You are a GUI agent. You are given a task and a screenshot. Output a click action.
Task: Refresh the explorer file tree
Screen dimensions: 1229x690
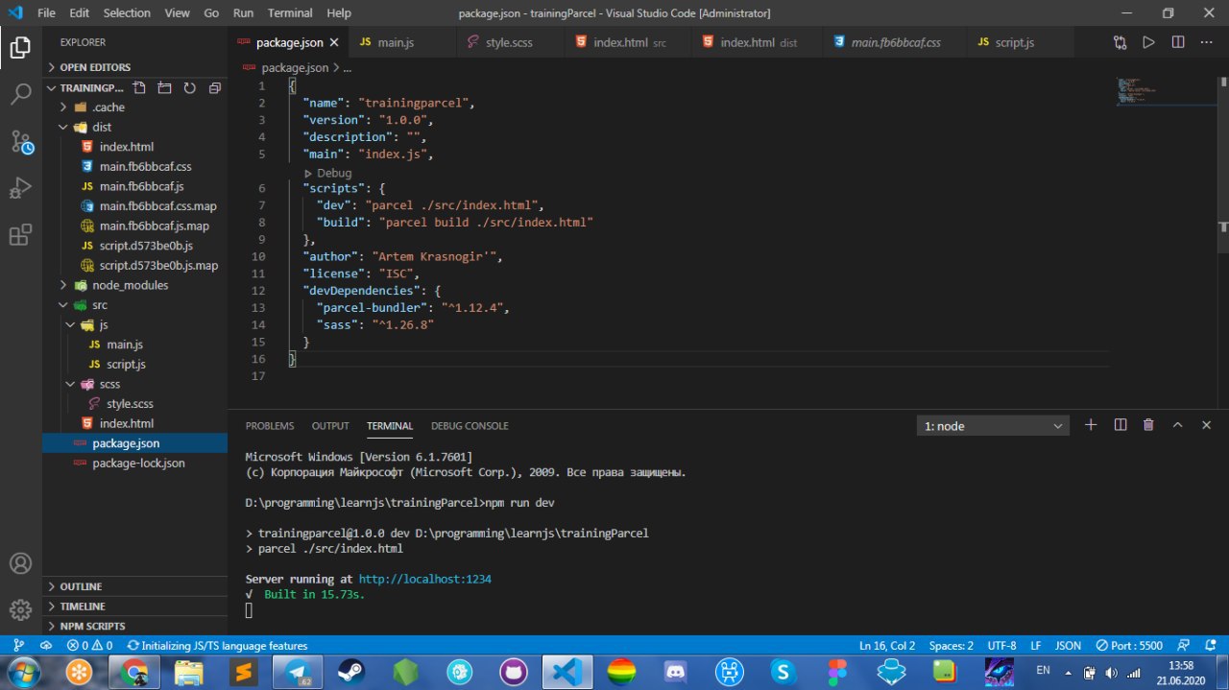pyautogui.click(x=189, y=87)
